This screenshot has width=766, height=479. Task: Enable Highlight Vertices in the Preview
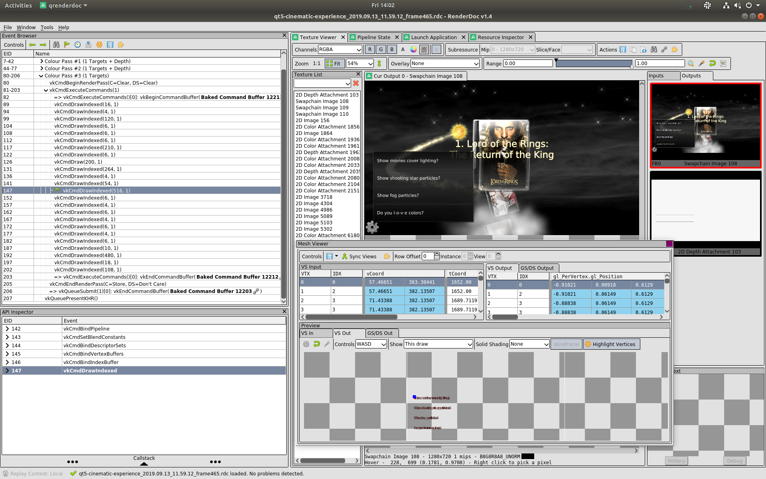click(x=611, y=344)
